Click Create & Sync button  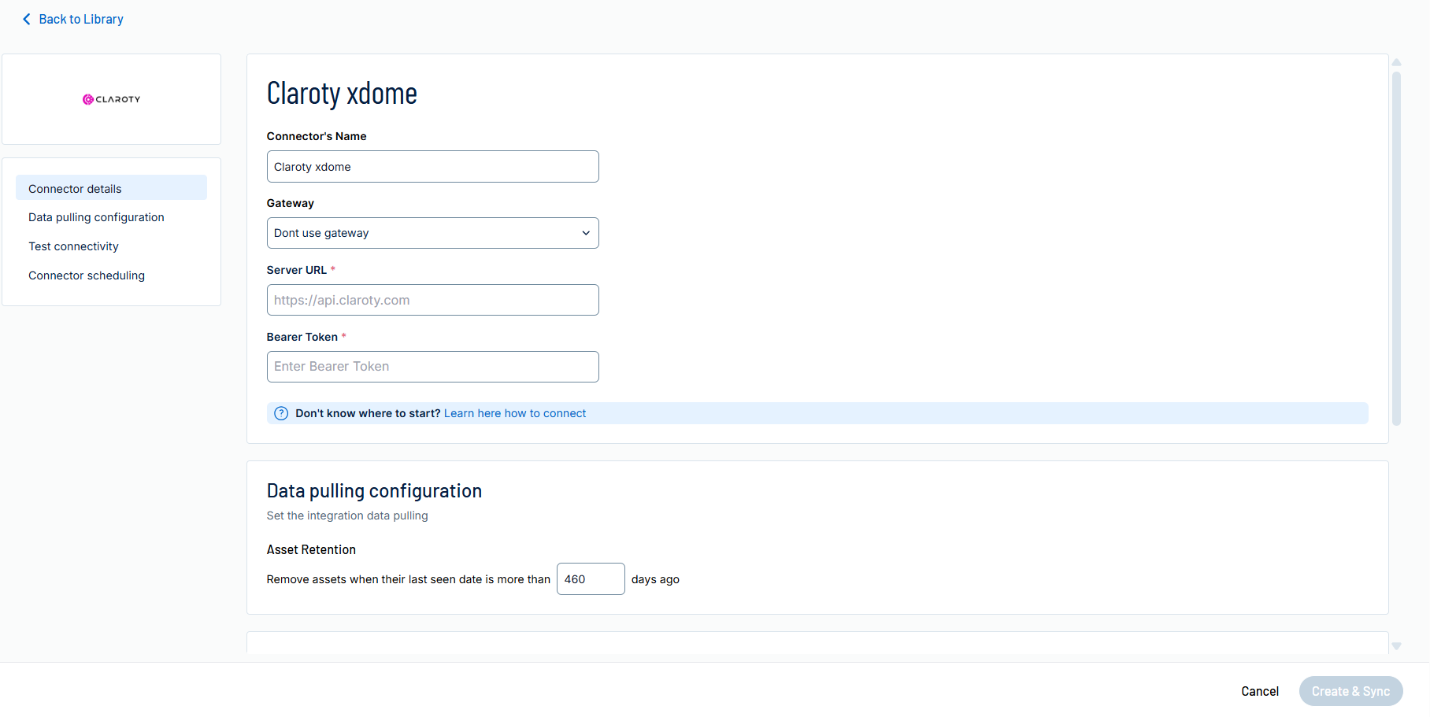1350,691
